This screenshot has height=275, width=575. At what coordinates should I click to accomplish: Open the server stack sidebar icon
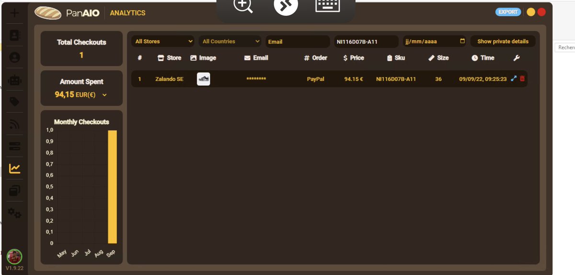[x=15, y=146]
